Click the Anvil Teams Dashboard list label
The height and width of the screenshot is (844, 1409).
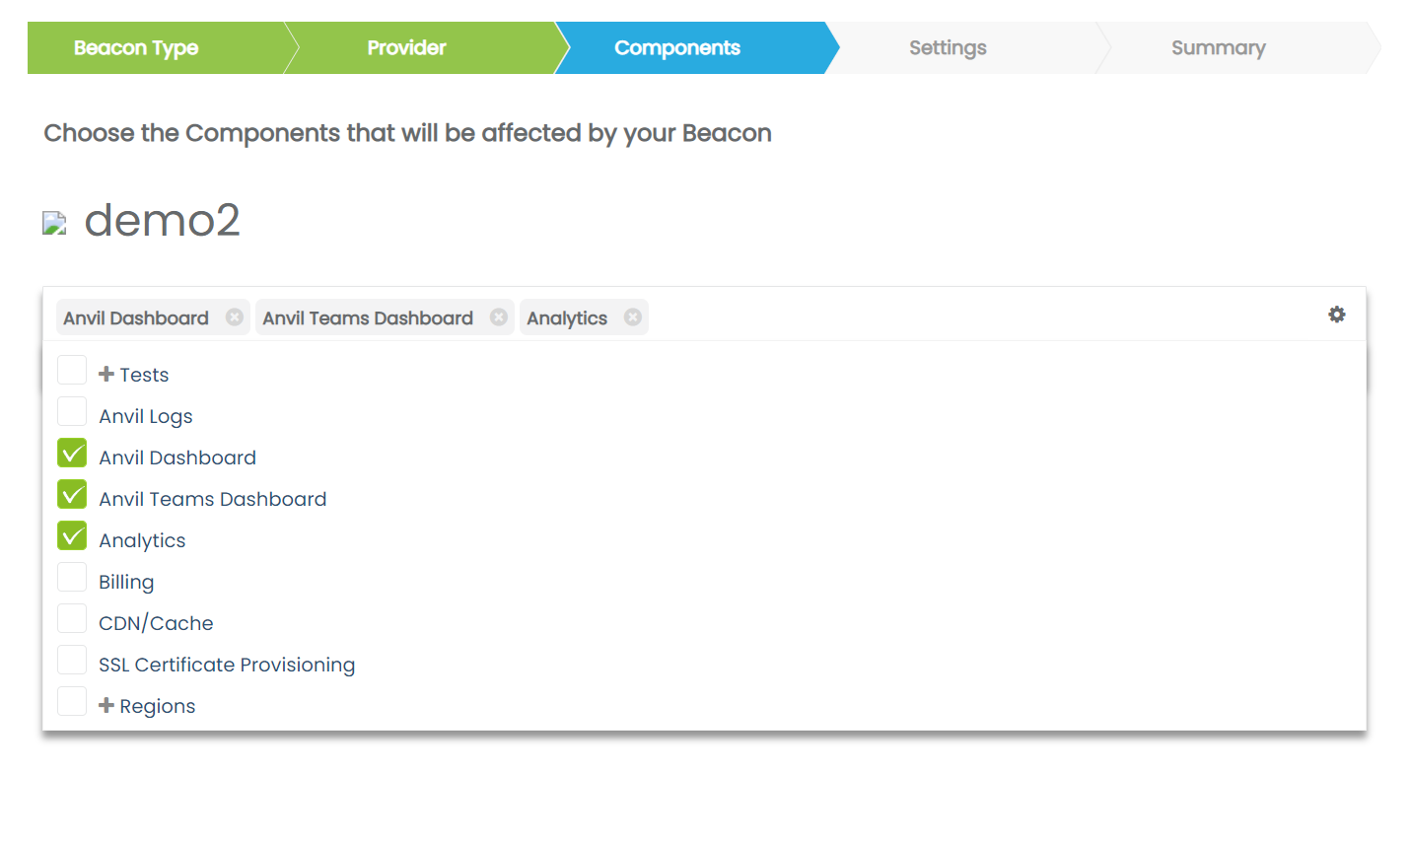[213, 499]
